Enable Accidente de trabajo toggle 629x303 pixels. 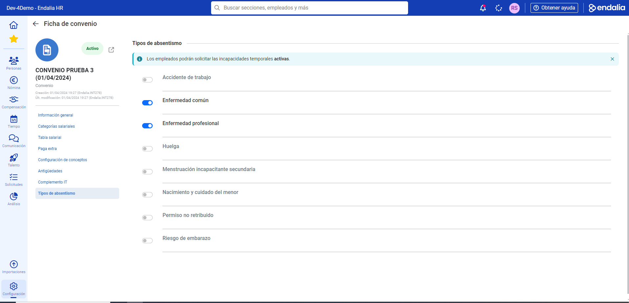(x=147, y=80)
